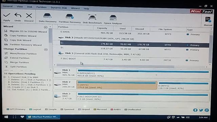
Task: Click the left panel vertical scrollbar
Action: (x=51, y=35)
